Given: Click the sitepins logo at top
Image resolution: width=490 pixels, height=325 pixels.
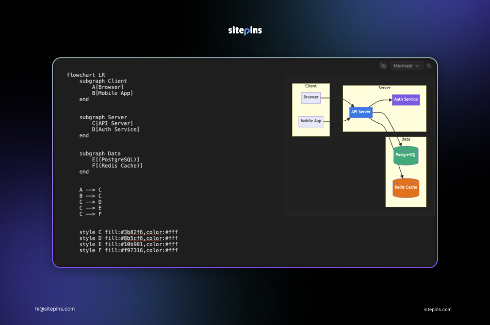Looking at the screenshot, I should pos(245,30).
